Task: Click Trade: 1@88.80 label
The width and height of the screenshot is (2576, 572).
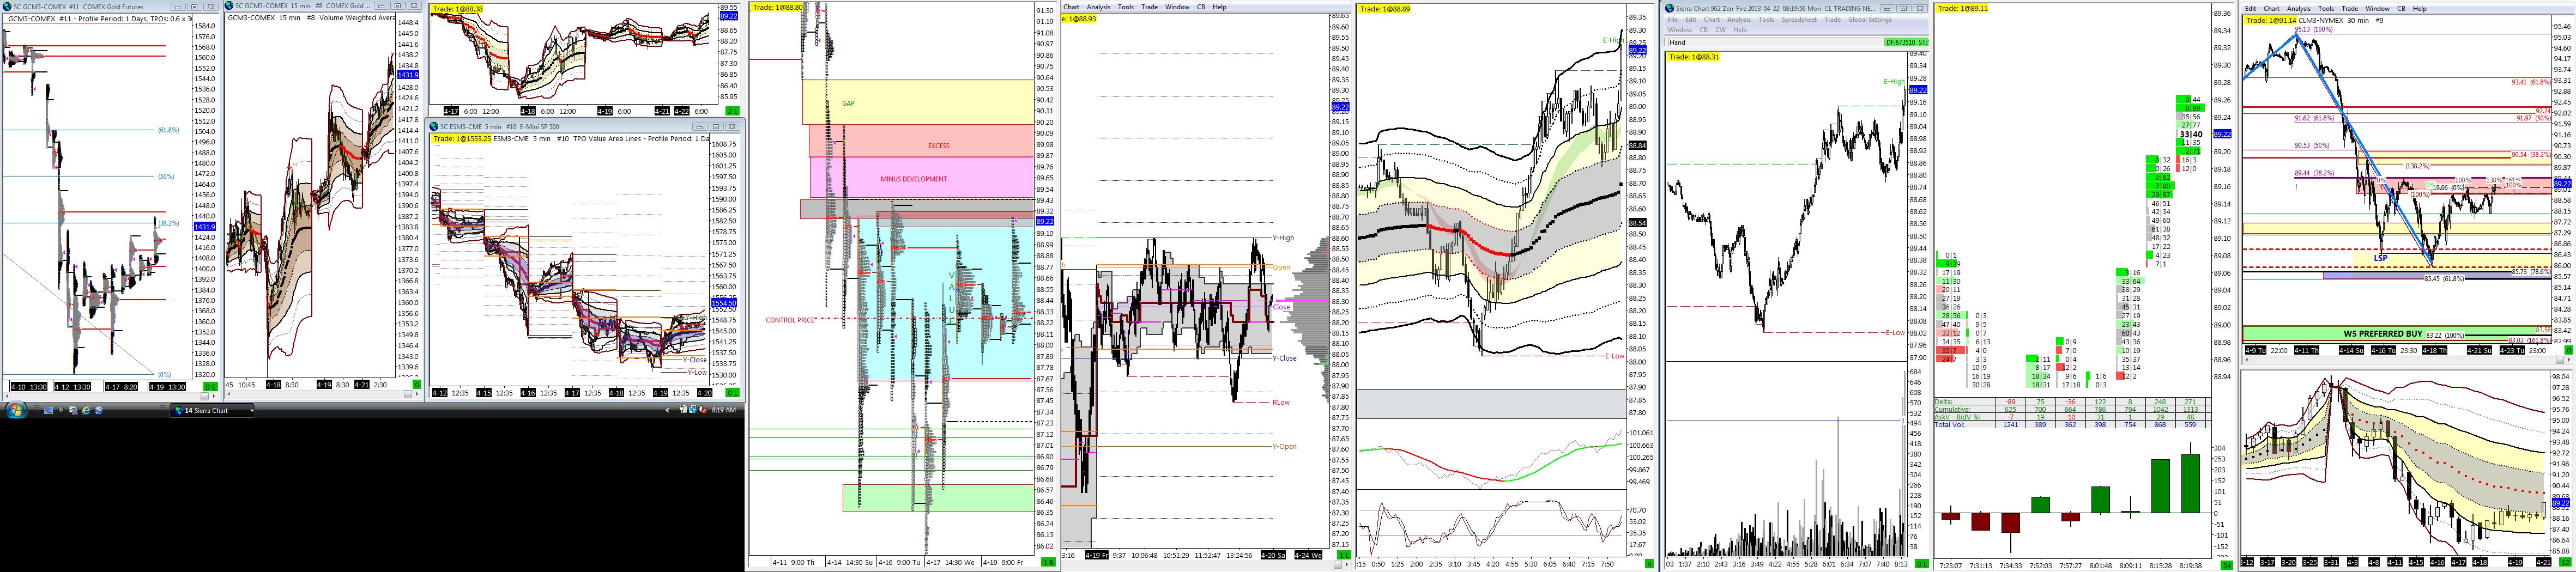Action: click(777, 7)
